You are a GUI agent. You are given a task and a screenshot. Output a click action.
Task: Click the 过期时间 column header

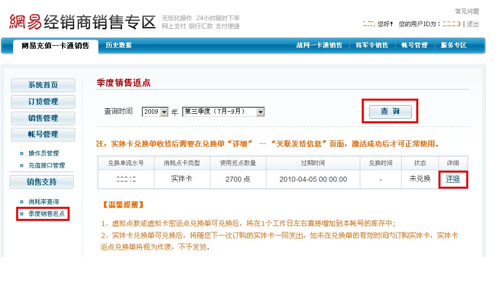[x=313, y=163]
